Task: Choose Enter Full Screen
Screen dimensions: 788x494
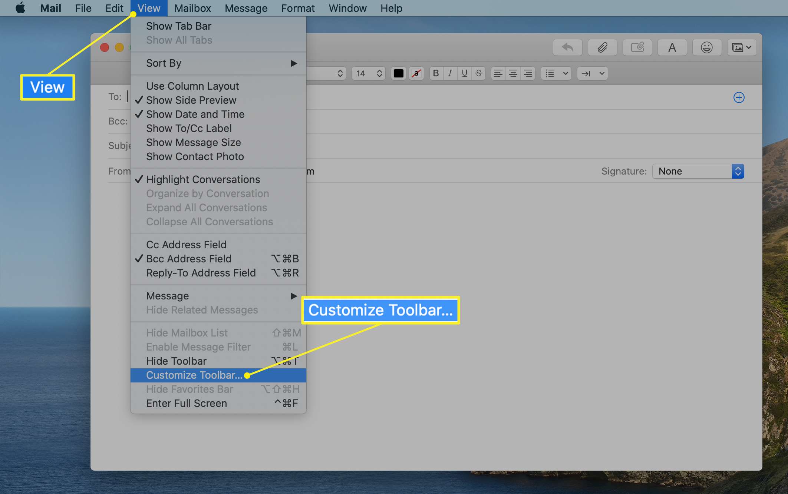Action: [218, 403]
